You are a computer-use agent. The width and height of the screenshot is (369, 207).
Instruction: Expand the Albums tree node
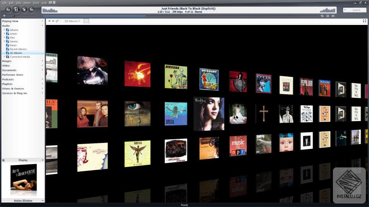click(x=4, y=30)
